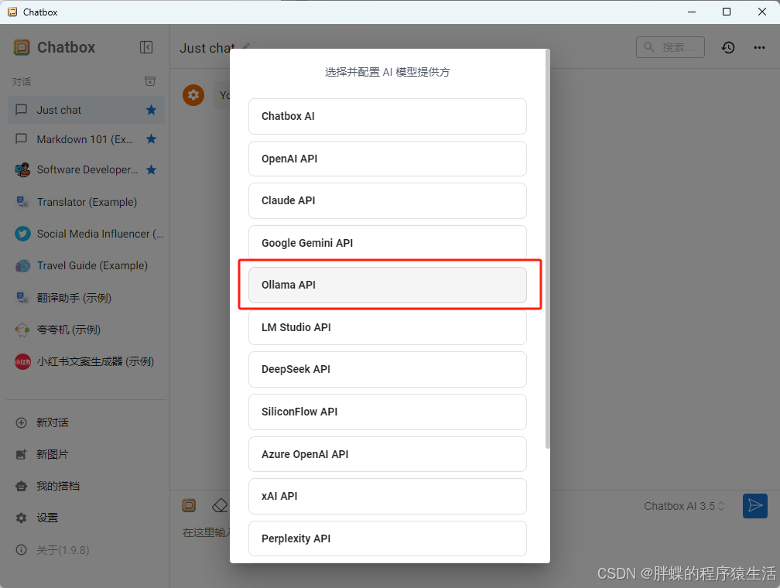
Task: Click the provider dialog scrollbar
Action: (548, 248)
